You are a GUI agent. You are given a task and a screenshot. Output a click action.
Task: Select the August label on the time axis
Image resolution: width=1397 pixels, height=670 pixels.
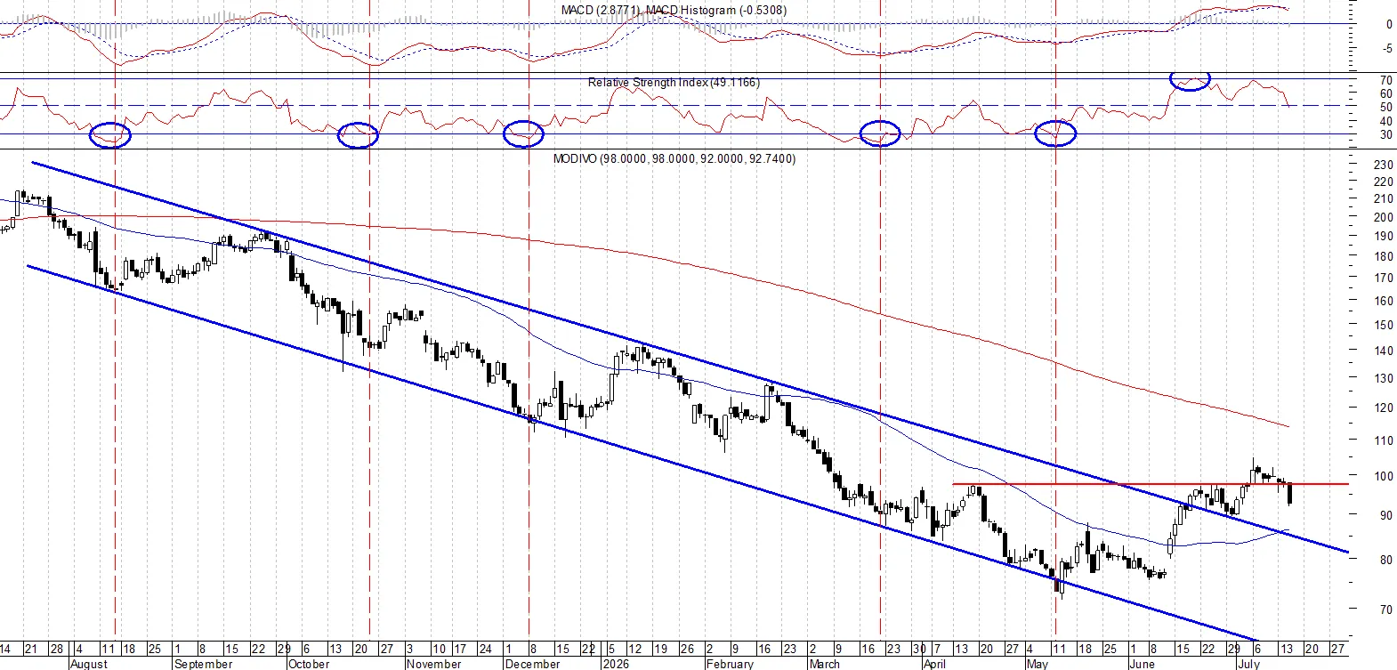click(x=88, y=664)
